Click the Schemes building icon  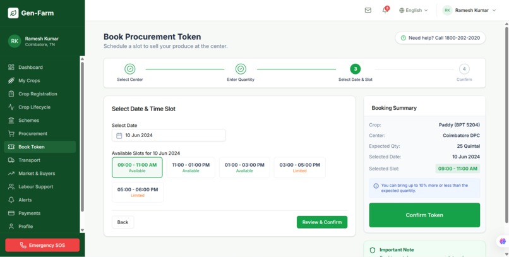click(11, 121)
